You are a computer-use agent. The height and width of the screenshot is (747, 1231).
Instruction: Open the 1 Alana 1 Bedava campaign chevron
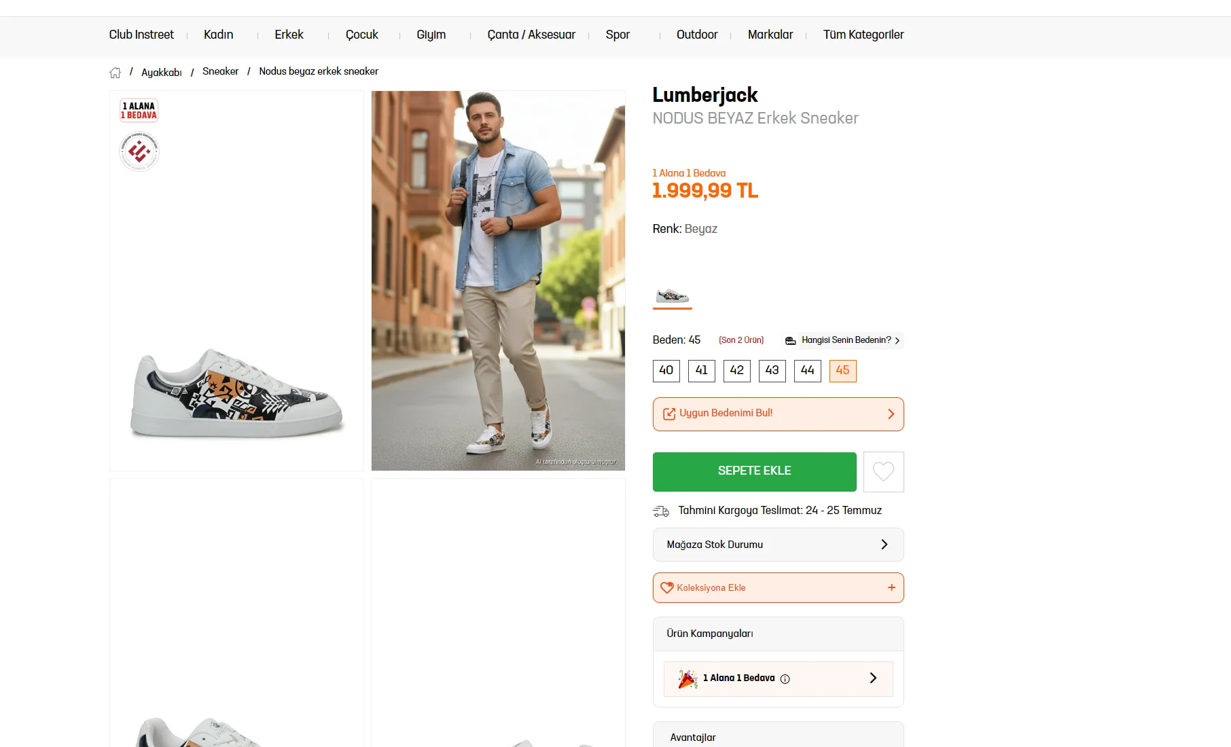873,678
